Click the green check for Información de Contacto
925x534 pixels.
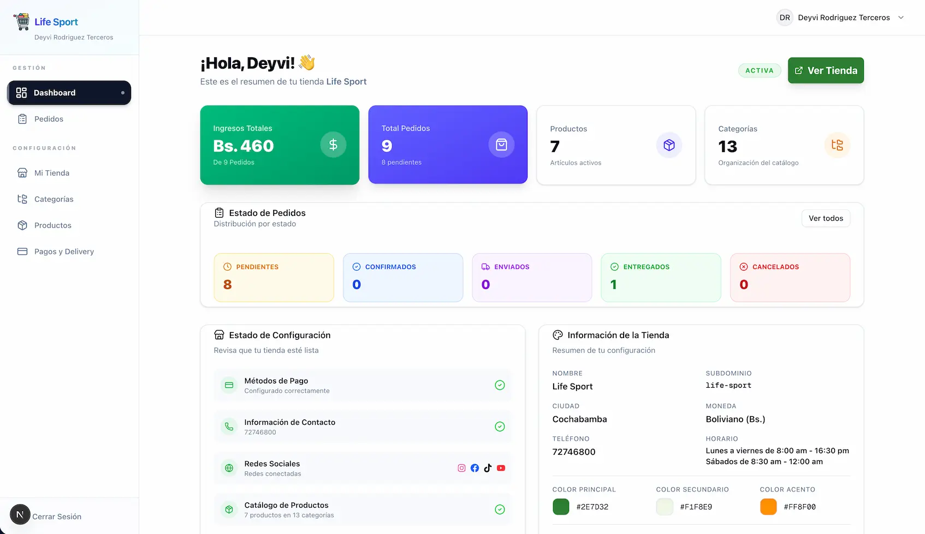click(500, 427)
